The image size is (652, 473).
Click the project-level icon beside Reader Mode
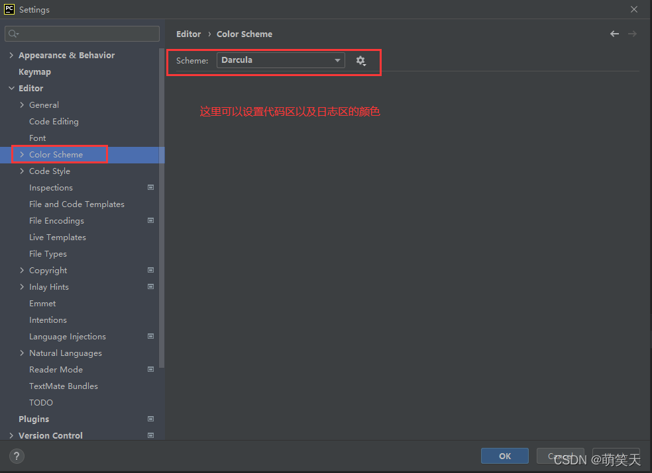click(150, 370)
